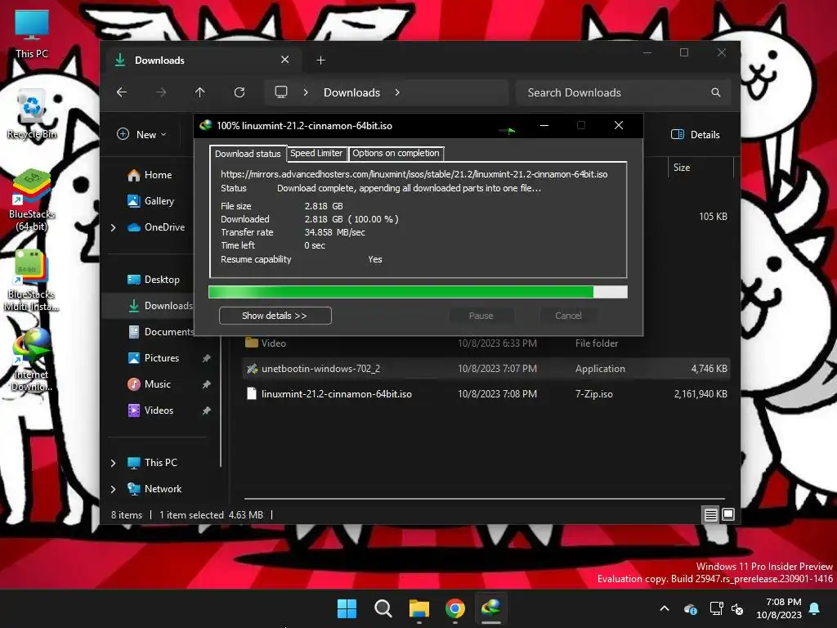Click the PC icon in address bar
Image resolution: width=837 pixels, height=628 pixels.
281,92
